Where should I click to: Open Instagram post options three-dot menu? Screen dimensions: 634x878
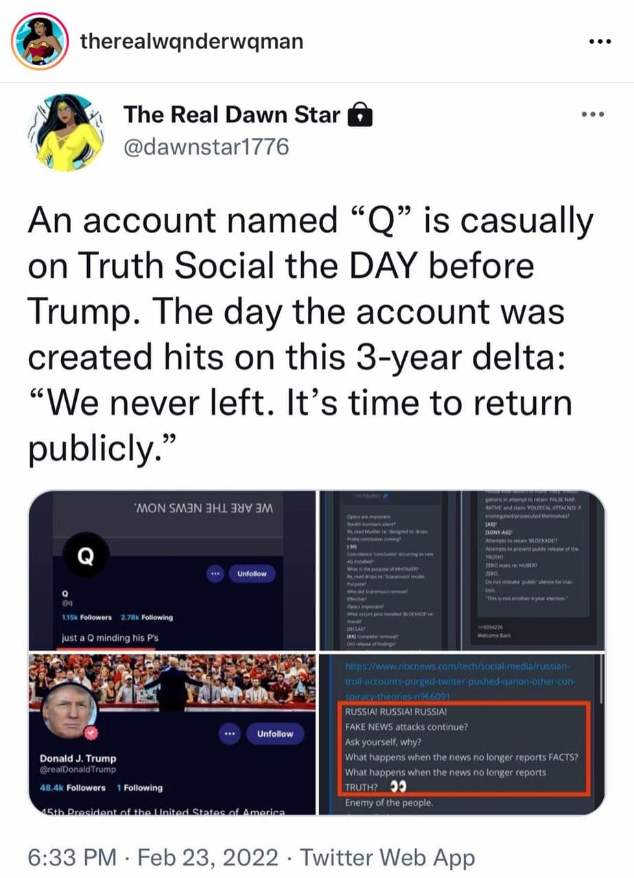(602, 41)
